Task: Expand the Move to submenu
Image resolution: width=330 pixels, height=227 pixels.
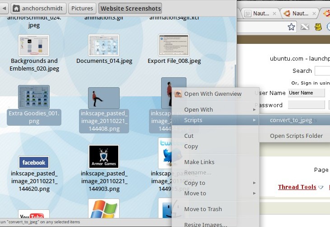Action: 215,193
